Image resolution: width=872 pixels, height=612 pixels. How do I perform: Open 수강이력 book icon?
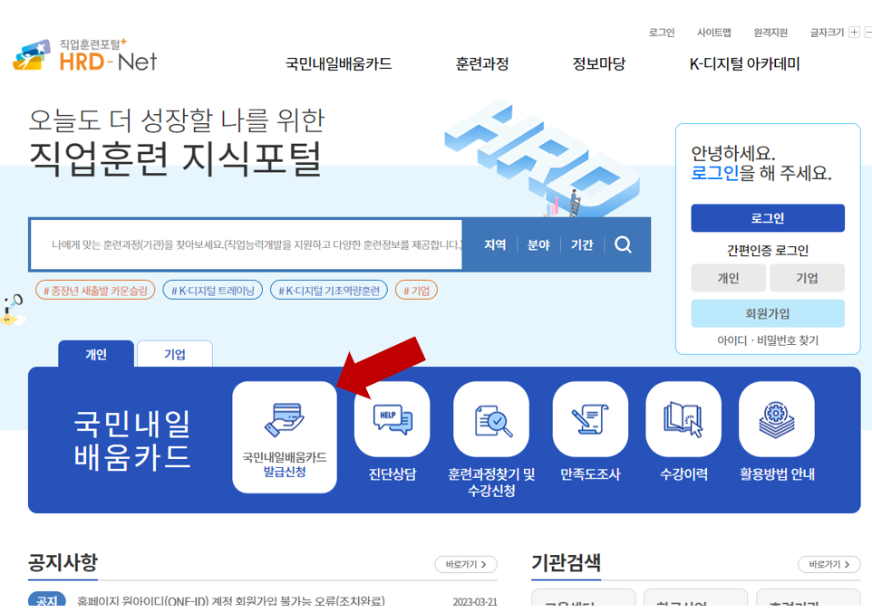click(683, 419)
